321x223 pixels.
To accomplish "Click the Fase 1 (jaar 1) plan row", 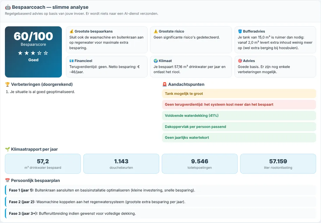I will pyautogui.click(x=160, y=190).
